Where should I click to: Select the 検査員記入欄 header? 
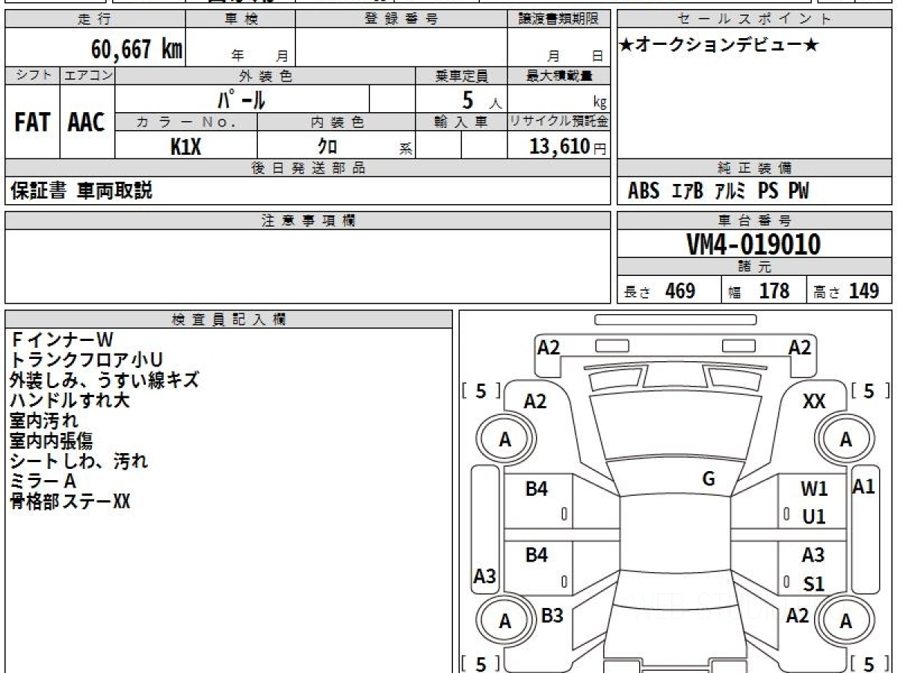point(229,319)
